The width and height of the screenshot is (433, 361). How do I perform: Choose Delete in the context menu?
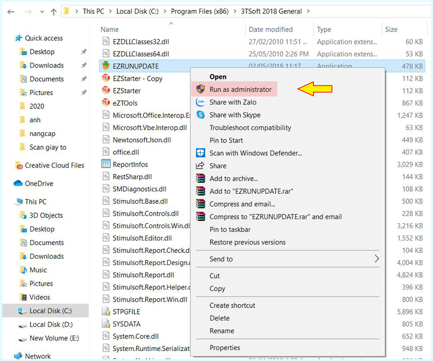pyautogui.click(x=220, y=318)
